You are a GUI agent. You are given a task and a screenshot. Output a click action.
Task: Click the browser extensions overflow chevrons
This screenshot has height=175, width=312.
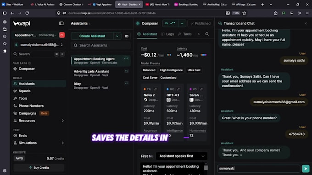coord(300,13)
